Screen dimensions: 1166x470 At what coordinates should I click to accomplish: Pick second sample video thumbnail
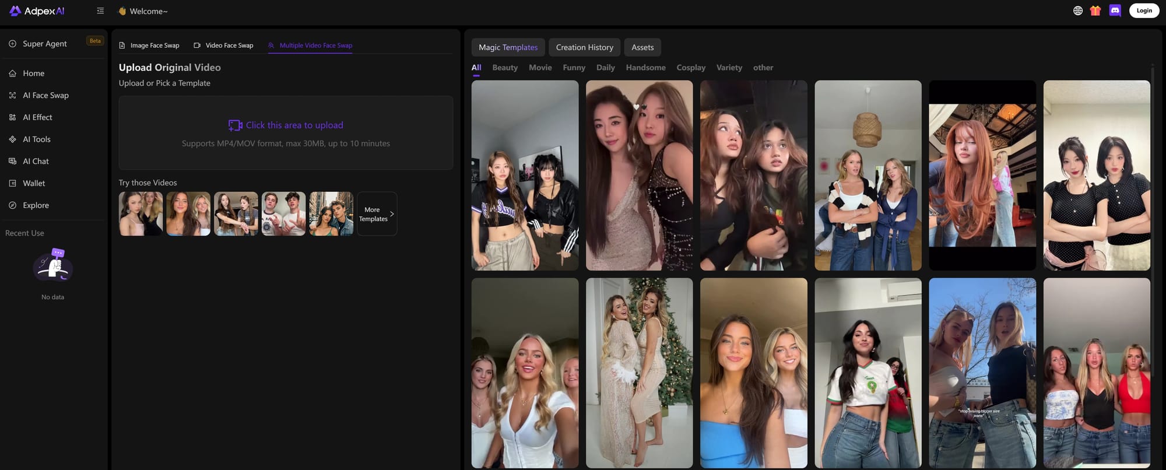(188, 214)
